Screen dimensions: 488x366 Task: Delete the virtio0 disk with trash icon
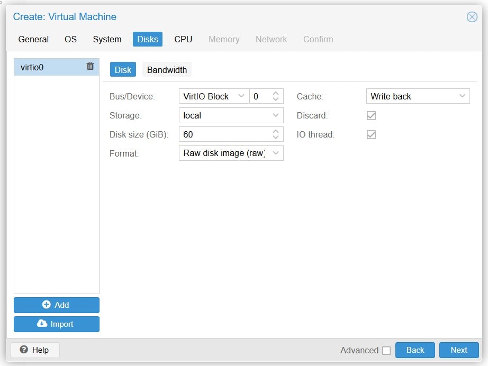pos(90,66)
